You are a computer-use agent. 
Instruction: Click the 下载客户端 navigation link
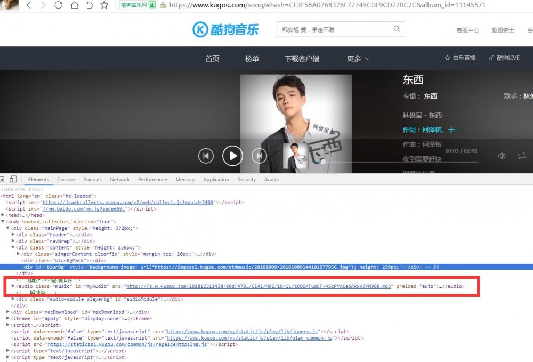point(302,59)
